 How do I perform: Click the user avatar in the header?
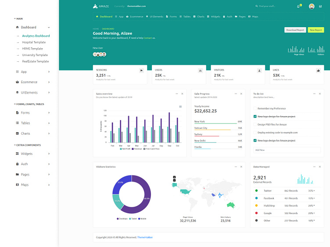point(312,6)
